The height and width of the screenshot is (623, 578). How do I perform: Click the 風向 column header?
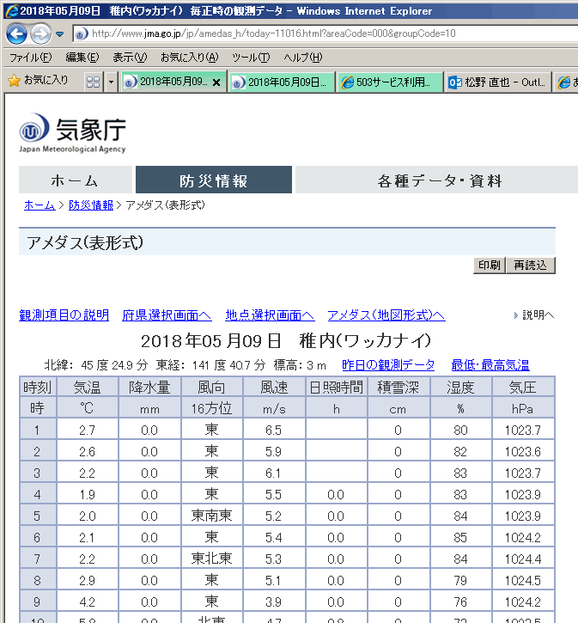(211, 387)
